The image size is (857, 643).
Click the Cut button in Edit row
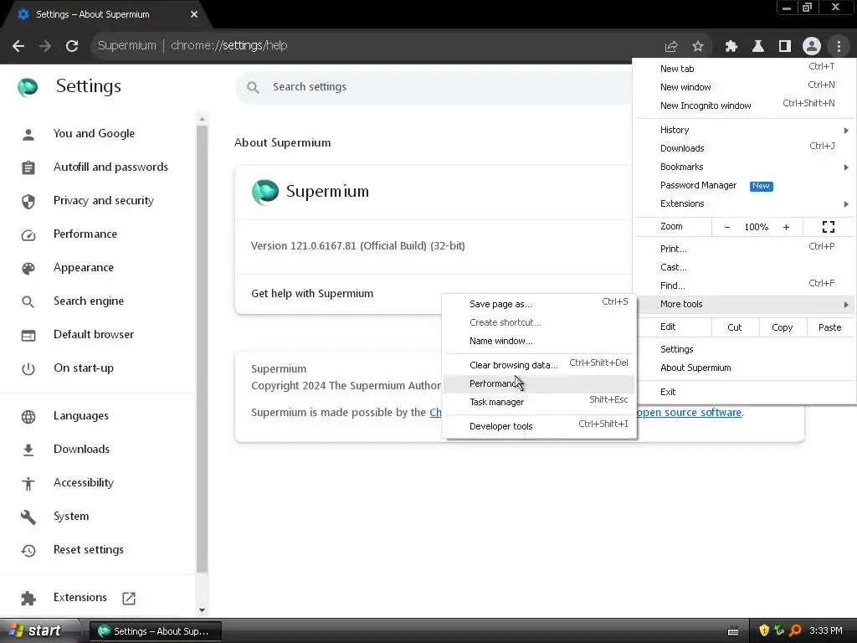click(x=735, y=327)
